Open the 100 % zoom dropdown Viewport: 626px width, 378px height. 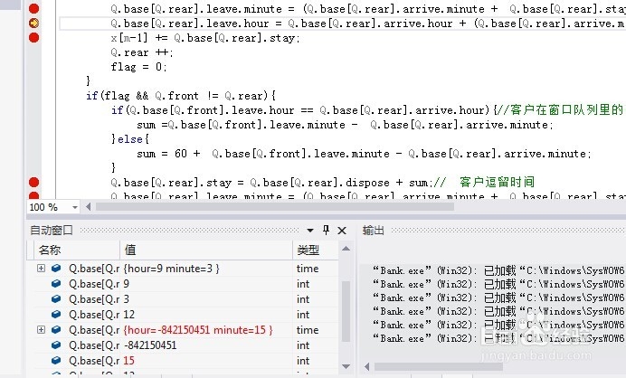(75, 207)
